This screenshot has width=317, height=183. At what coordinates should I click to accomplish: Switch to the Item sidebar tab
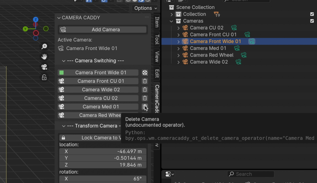click(x=157, y=22)
